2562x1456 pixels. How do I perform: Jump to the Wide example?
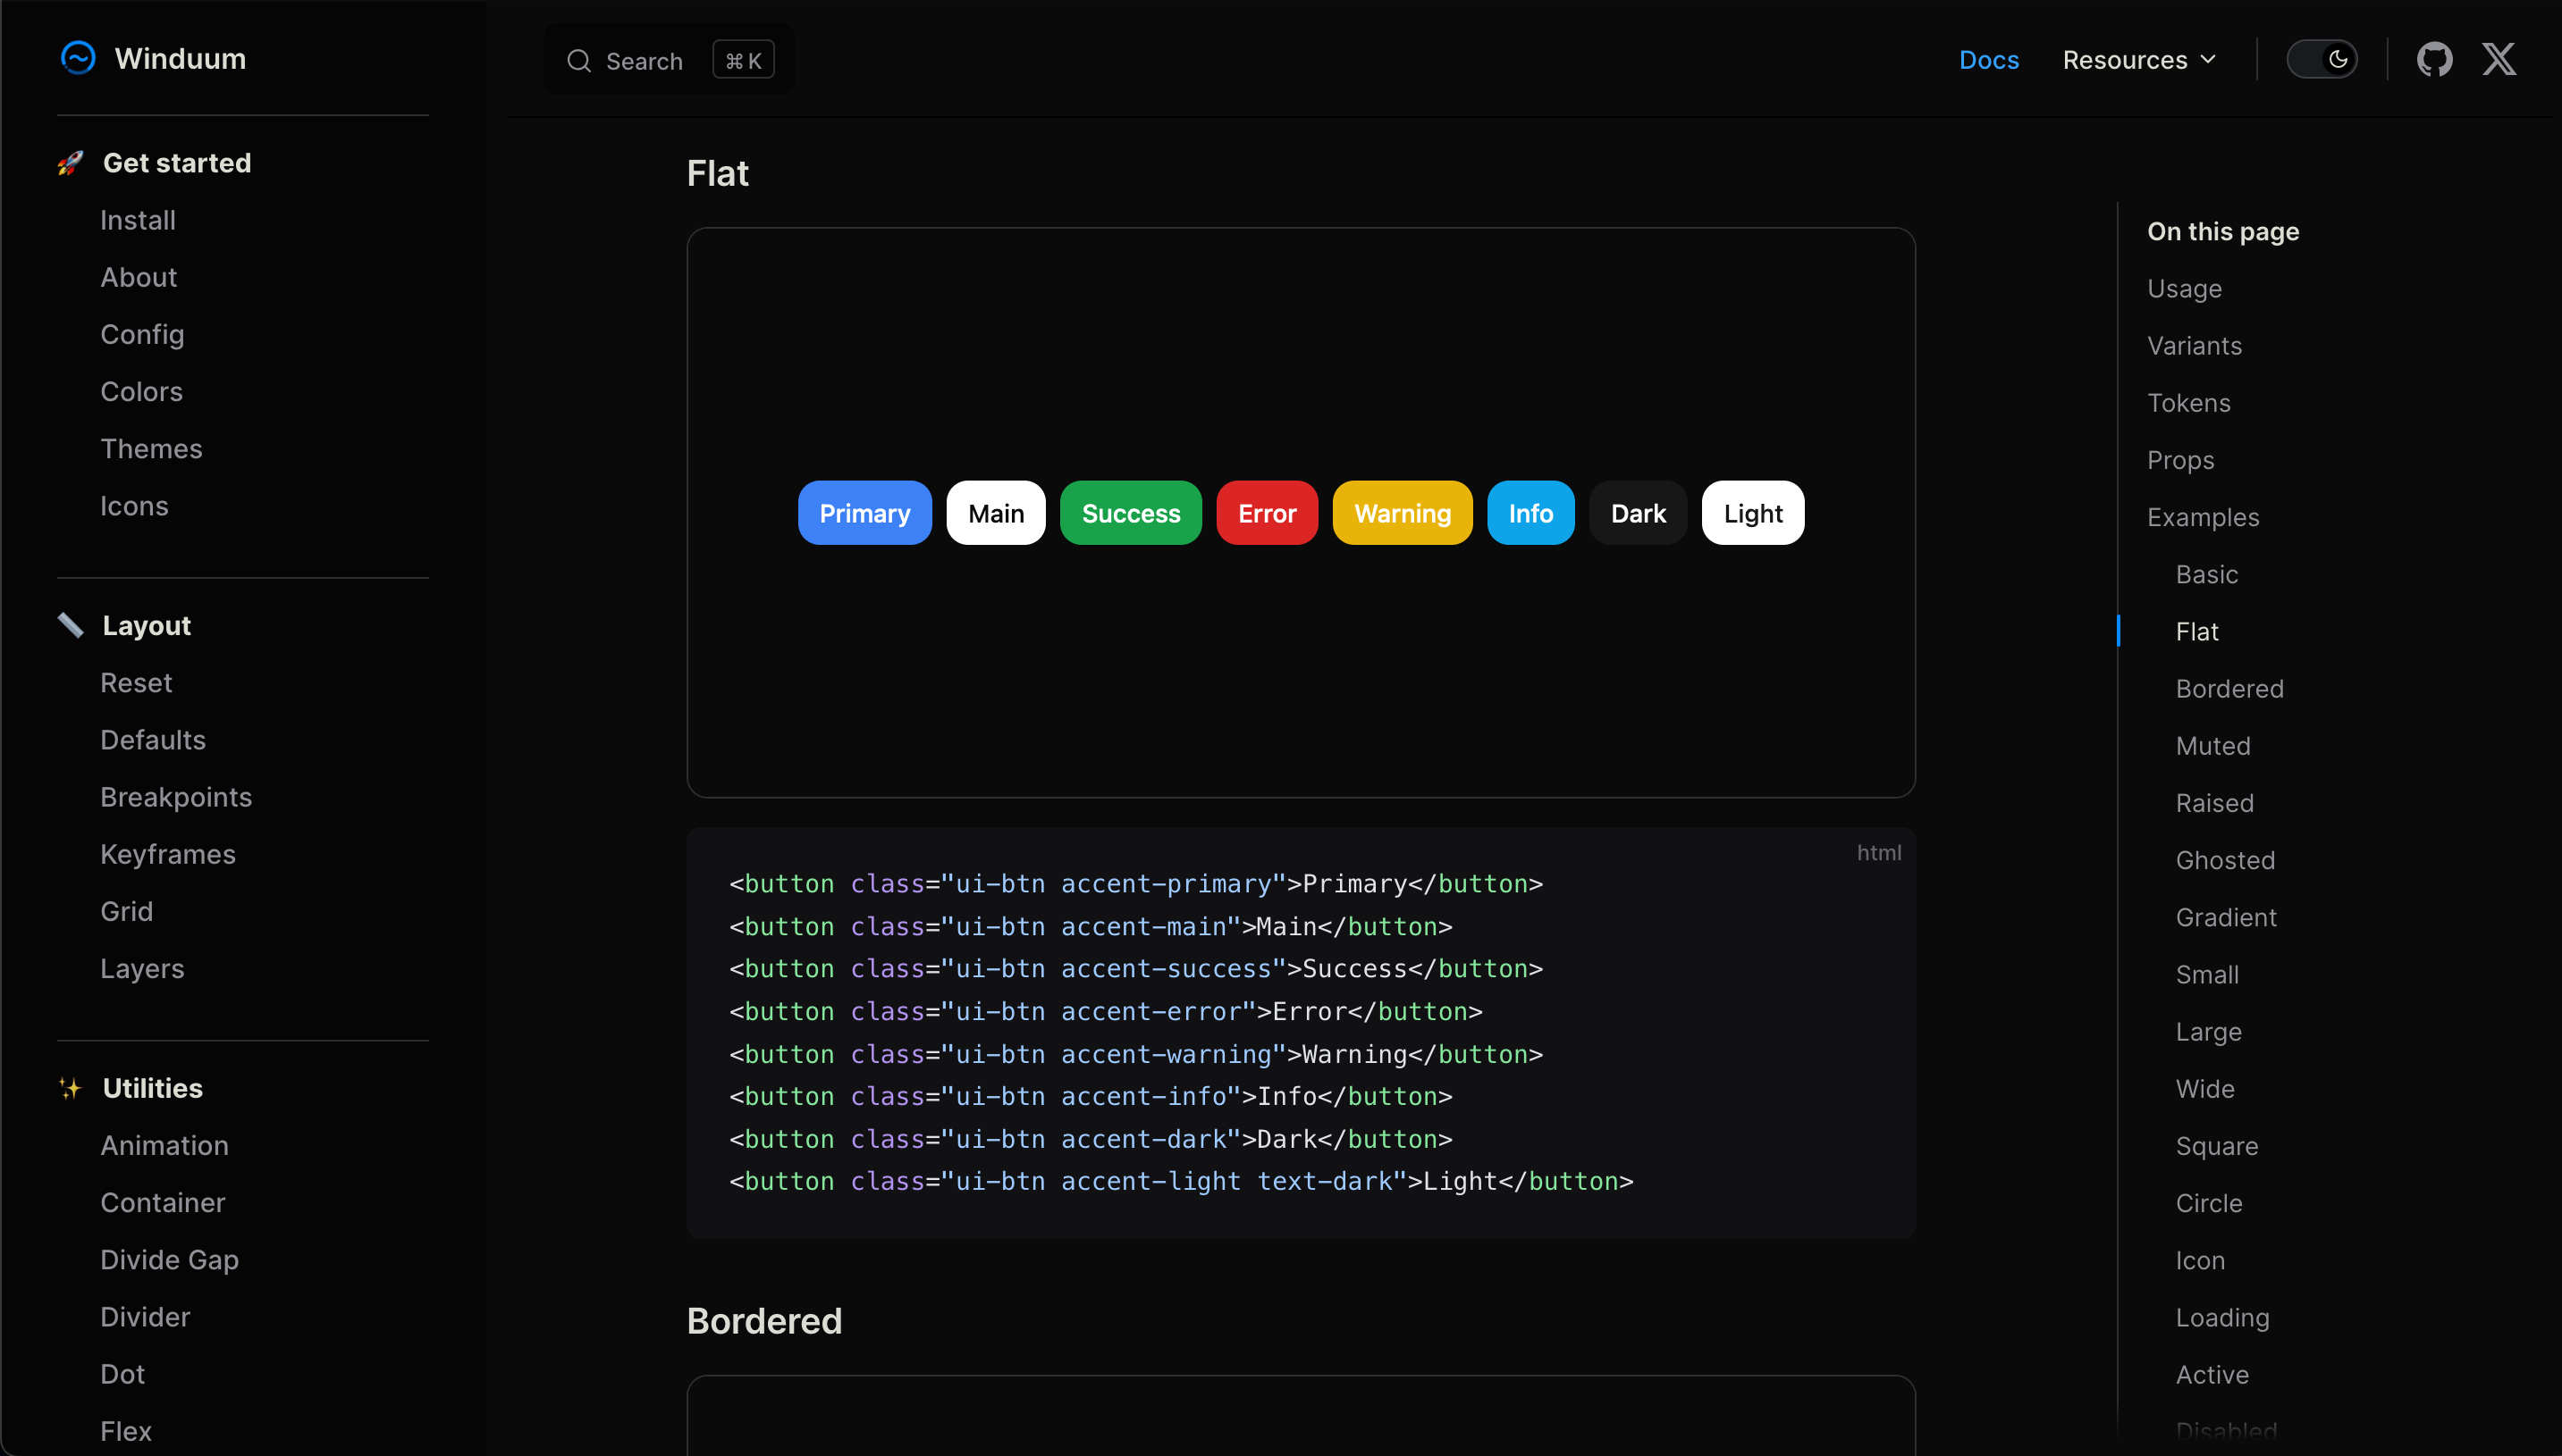[2204, 1089]
